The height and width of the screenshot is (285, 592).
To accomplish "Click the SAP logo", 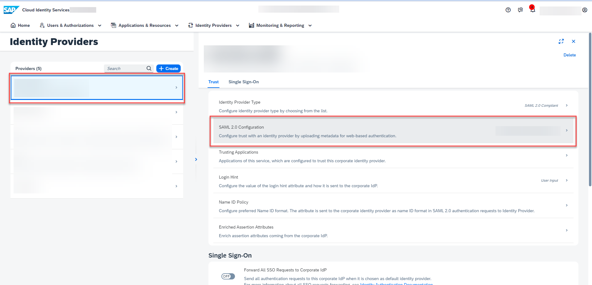I will click(11, 10).
